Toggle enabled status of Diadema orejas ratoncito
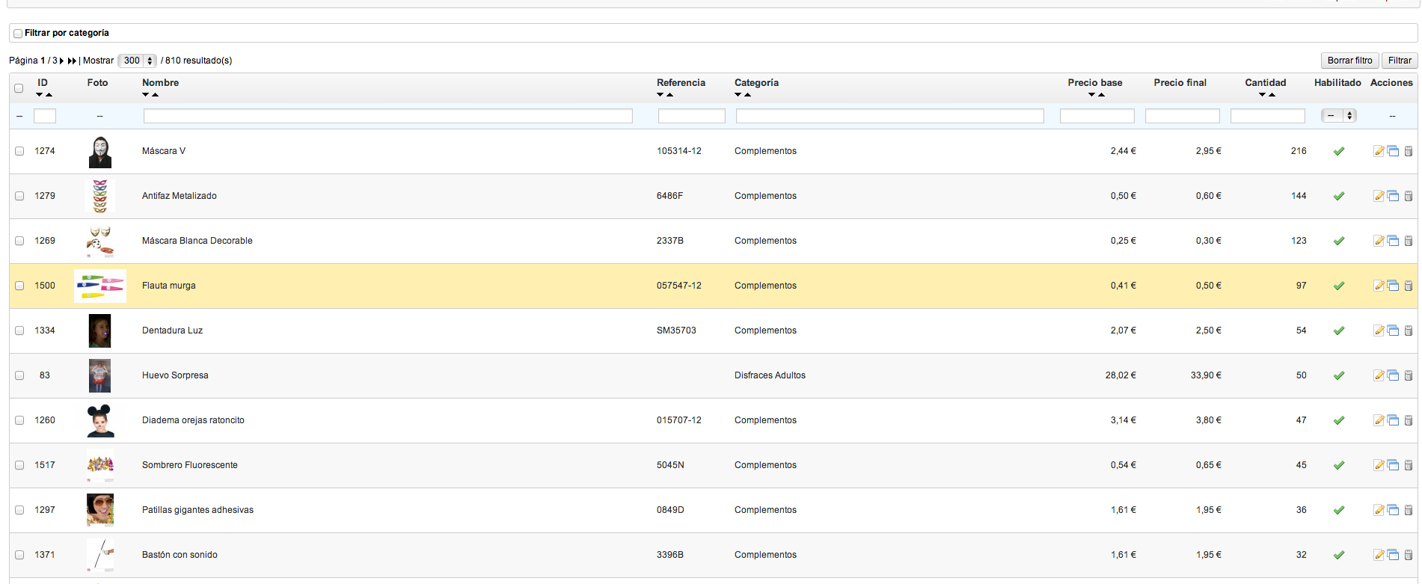 coord(1339,420)
